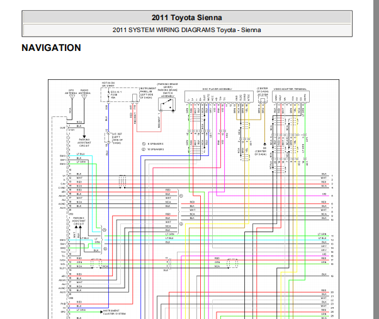Click the Hot in On or Start label
The image size is (379, 319).
click(x=108, y=84)
